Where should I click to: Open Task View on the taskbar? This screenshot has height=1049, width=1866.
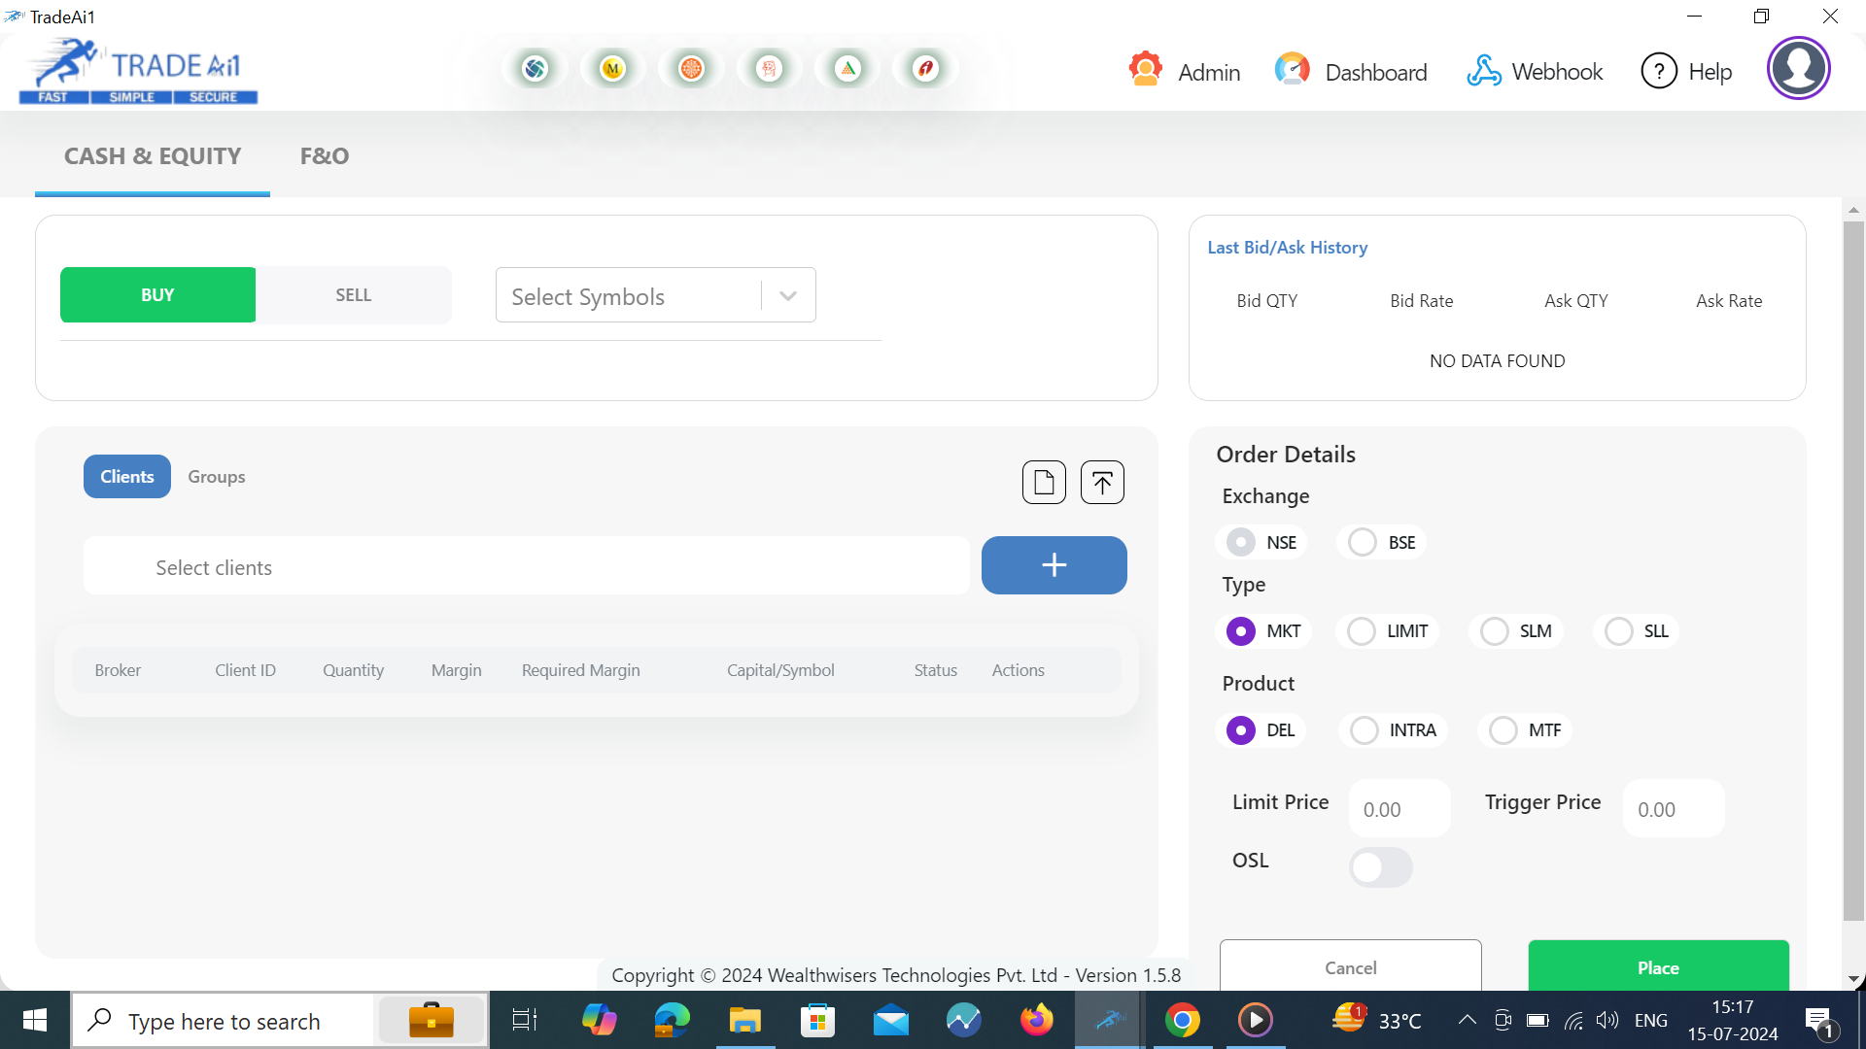[x=525, y=1020]
